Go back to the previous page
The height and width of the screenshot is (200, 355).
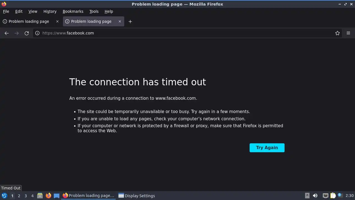[x=7, y=33]
